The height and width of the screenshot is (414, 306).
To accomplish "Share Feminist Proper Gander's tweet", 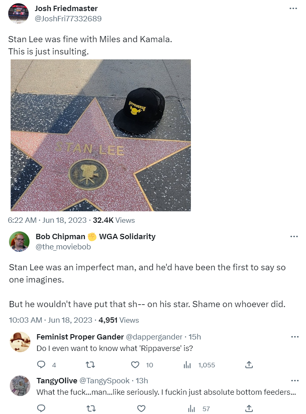I will (x=249, y=365).
